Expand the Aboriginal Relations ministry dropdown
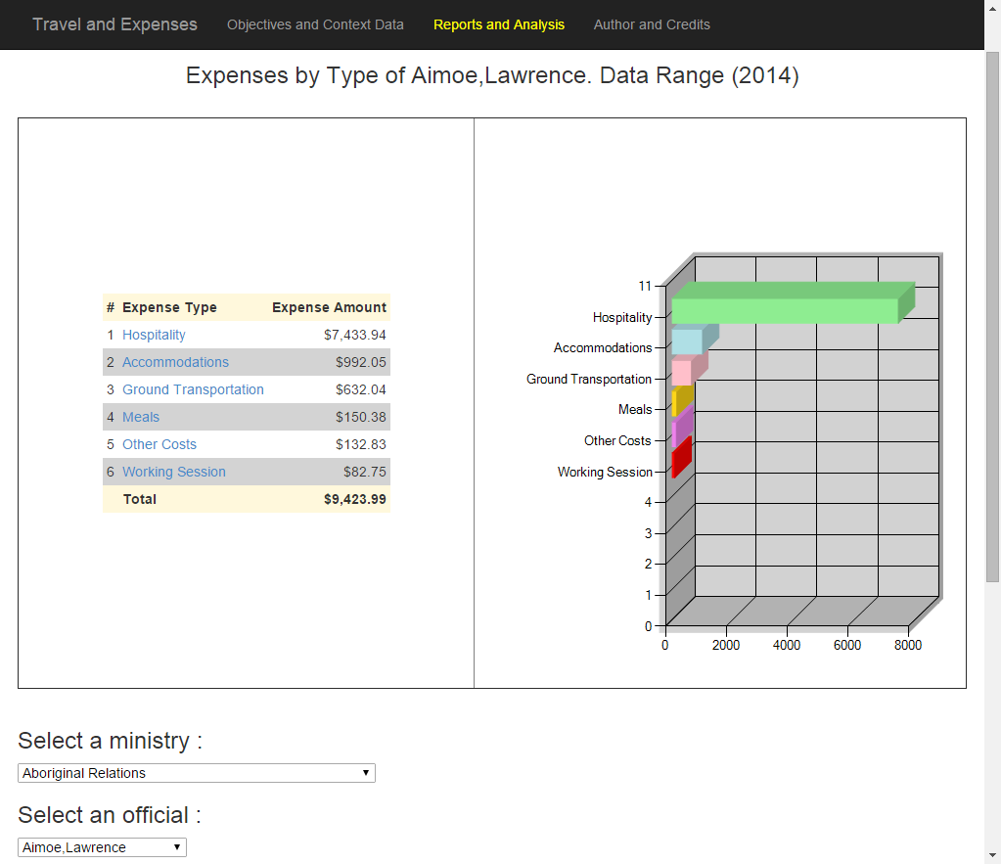The image size is (1001, 864). click(x=197, y=773)
